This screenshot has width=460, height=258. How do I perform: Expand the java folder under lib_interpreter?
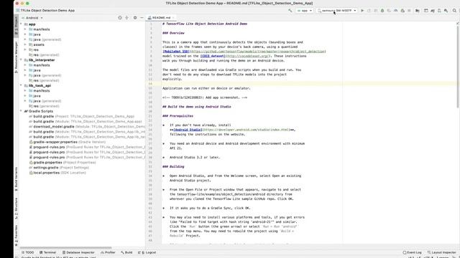[x=25, y=70]
